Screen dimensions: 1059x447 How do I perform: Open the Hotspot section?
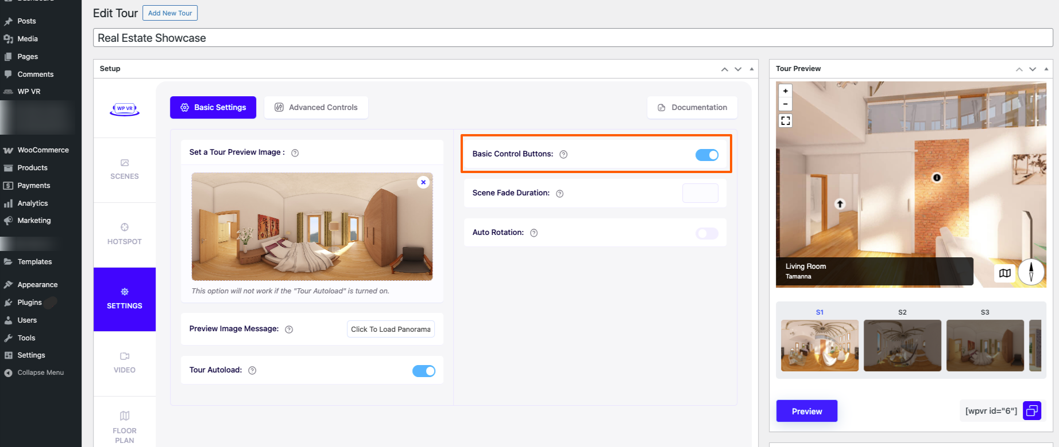point(125,234)
